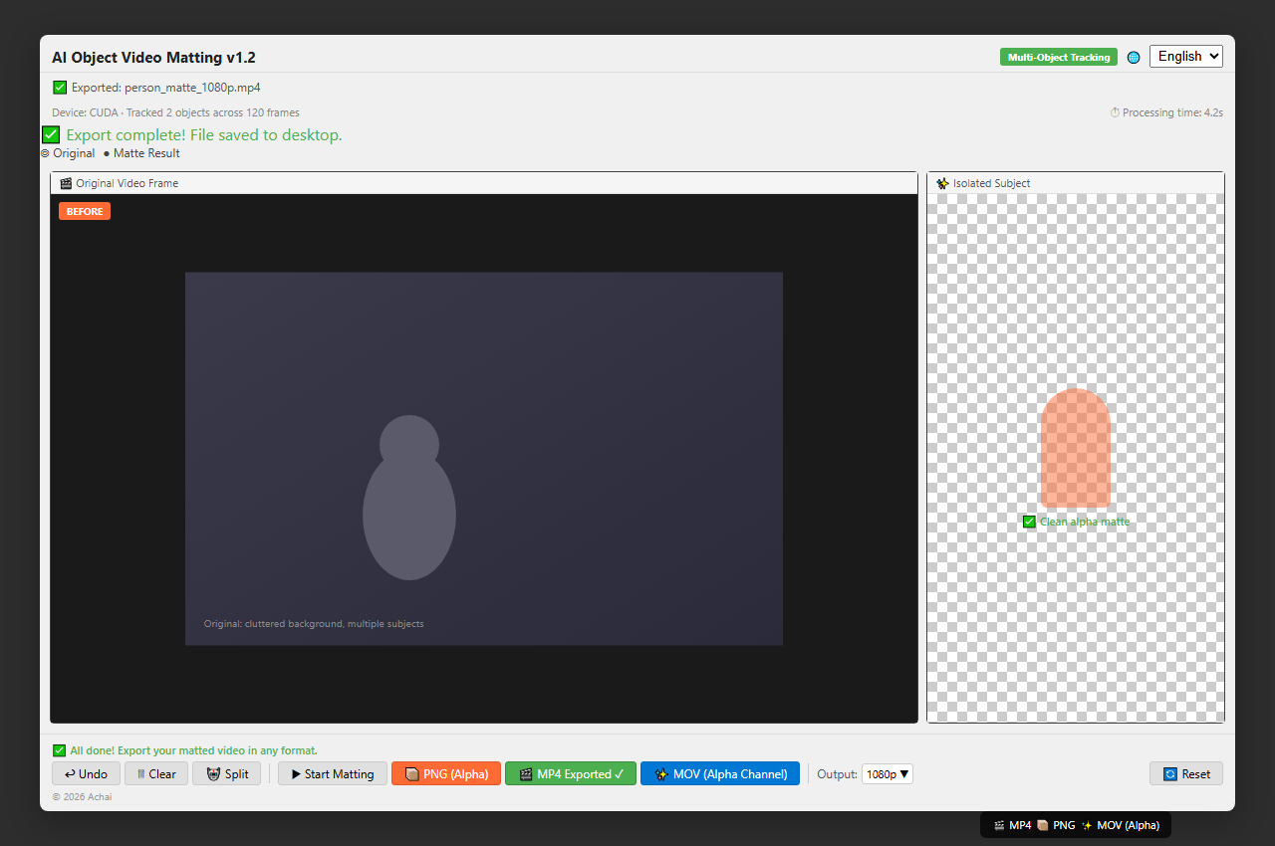
Task: Click the gray person silhouette in video frame
Action: tap(409, 498)
